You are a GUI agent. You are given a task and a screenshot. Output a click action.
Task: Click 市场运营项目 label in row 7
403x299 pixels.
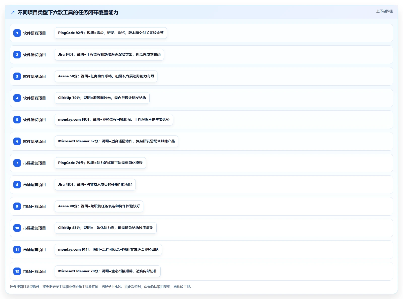(x=35, y=163)
